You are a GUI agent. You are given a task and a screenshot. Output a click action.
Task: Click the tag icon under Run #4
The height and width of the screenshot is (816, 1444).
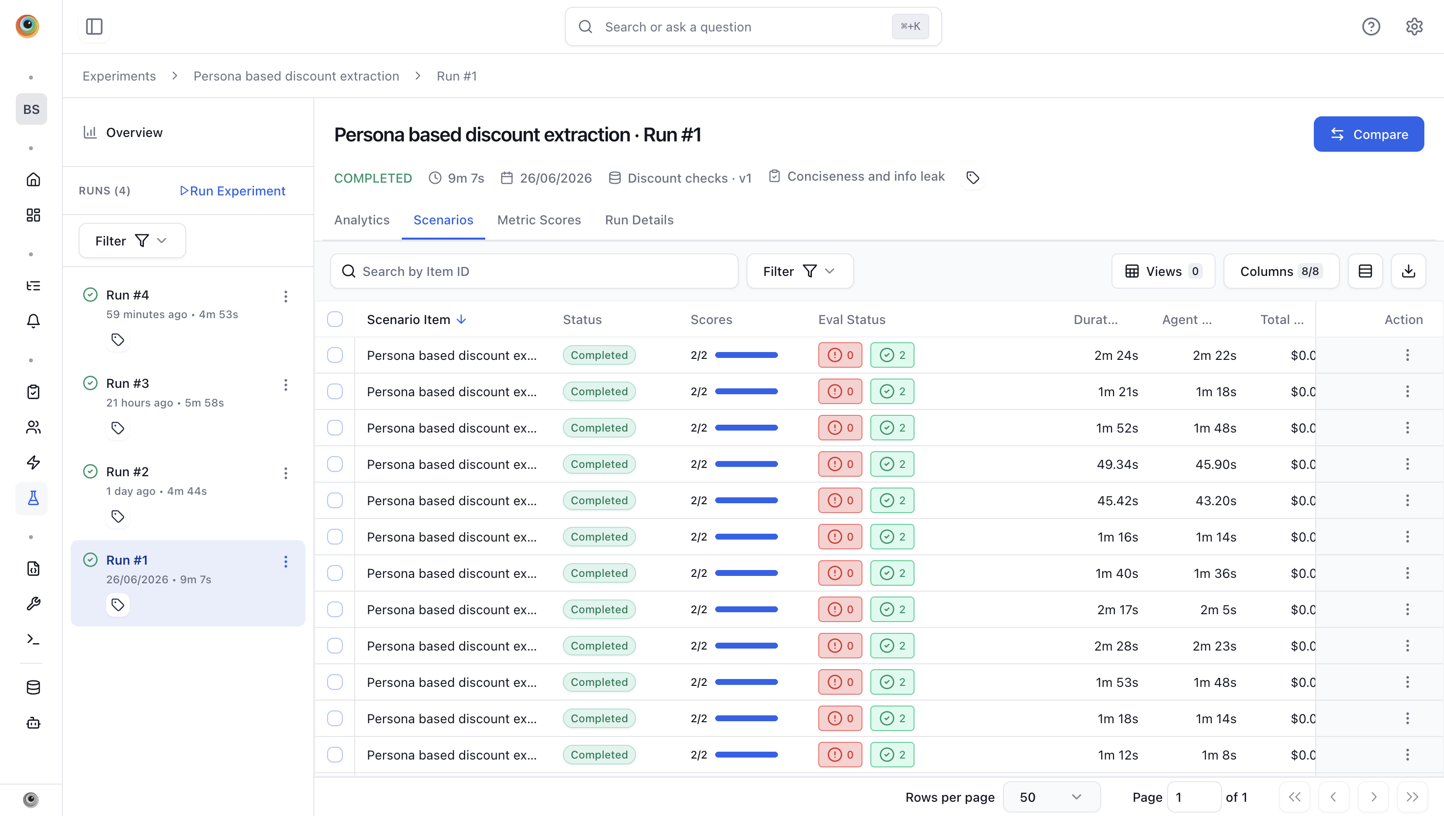click(118, 340)
